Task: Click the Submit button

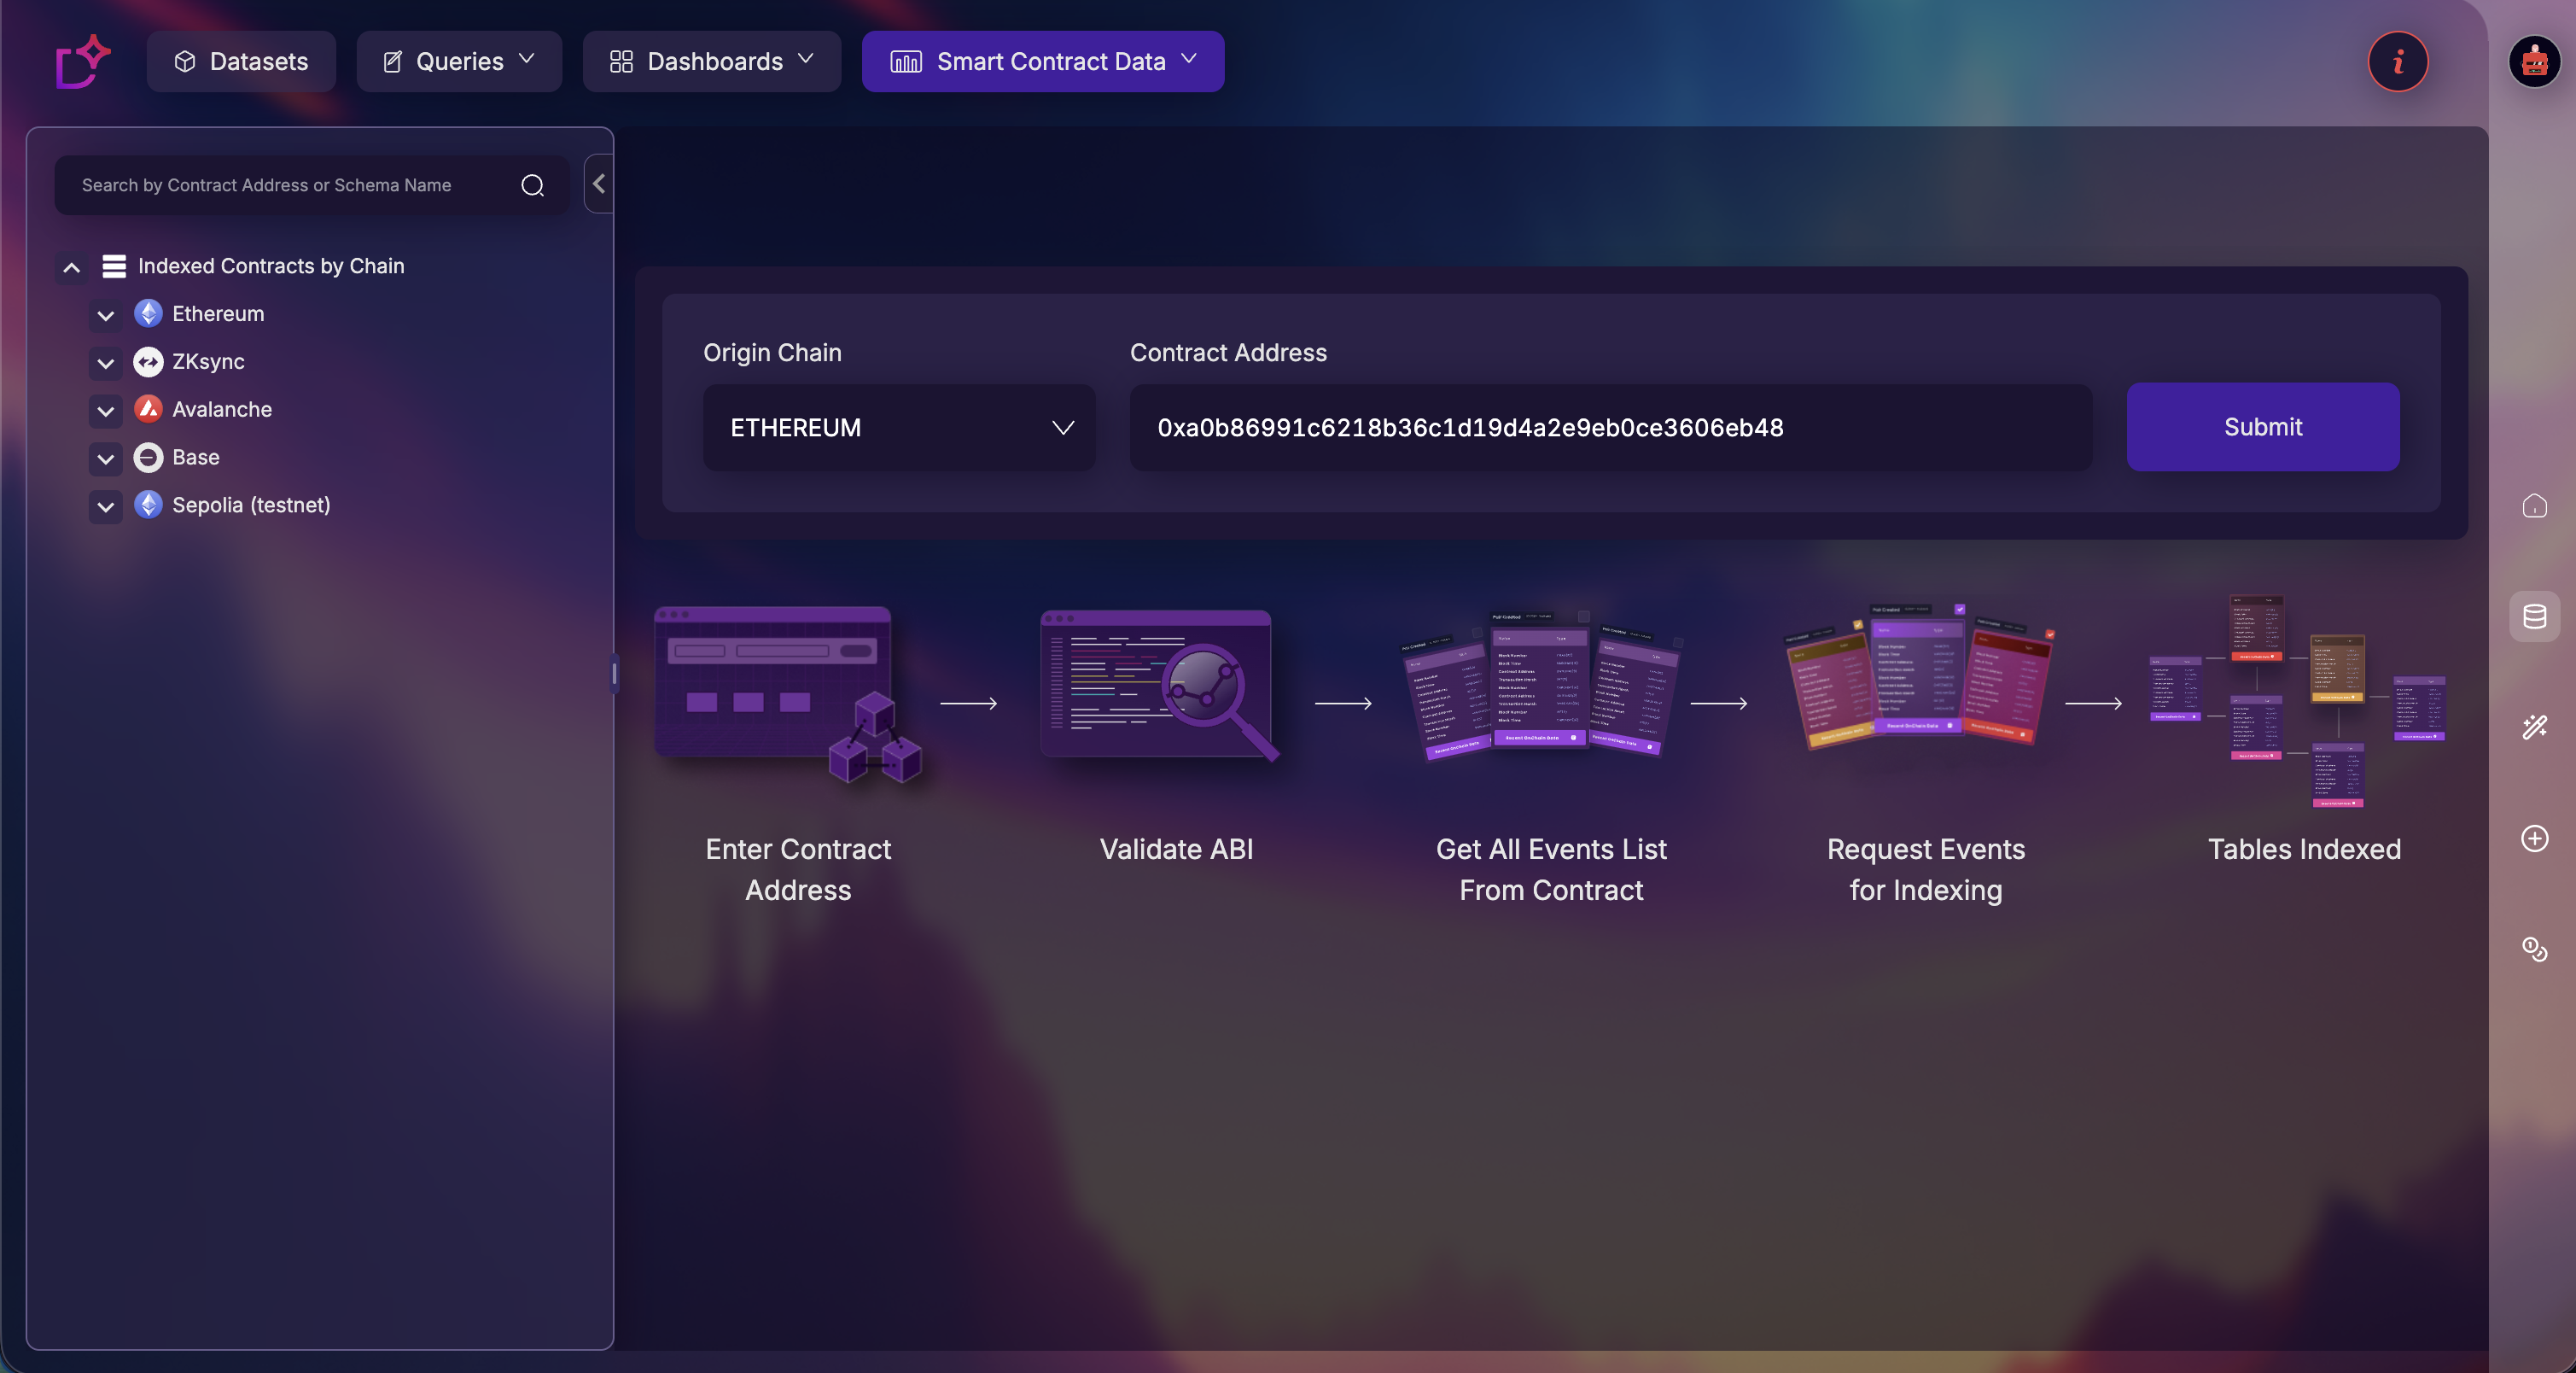Action: 2262,427
